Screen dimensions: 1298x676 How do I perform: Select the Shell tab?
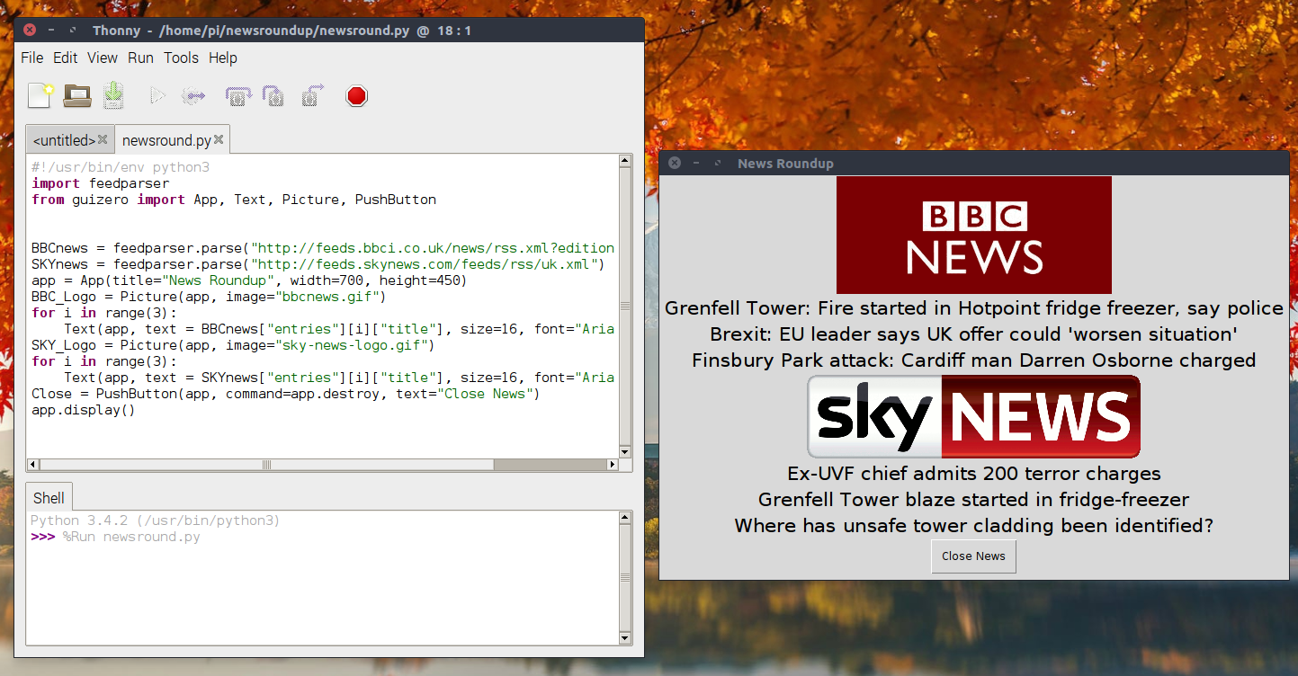point(49,498)
